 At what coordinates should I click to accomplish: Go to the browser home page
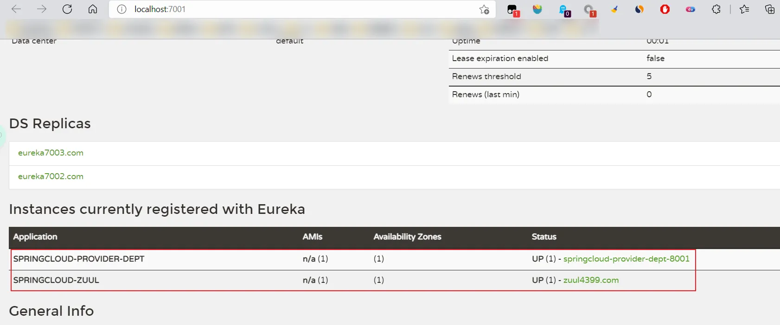tap(93, 9)
